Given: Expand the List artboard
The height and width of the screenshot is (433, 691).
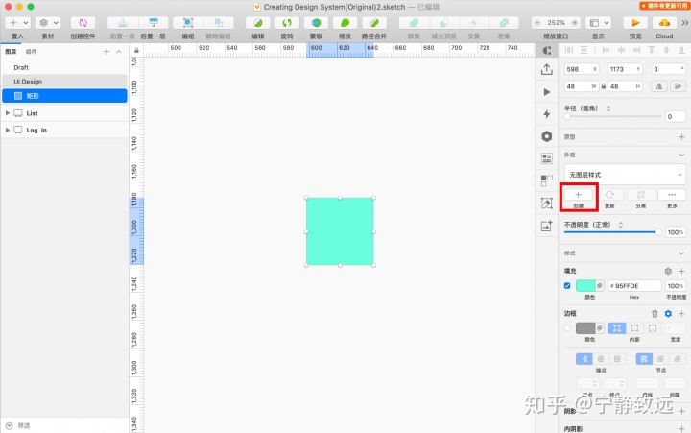Looking at the screenshot, I should [x=8, y=113].
